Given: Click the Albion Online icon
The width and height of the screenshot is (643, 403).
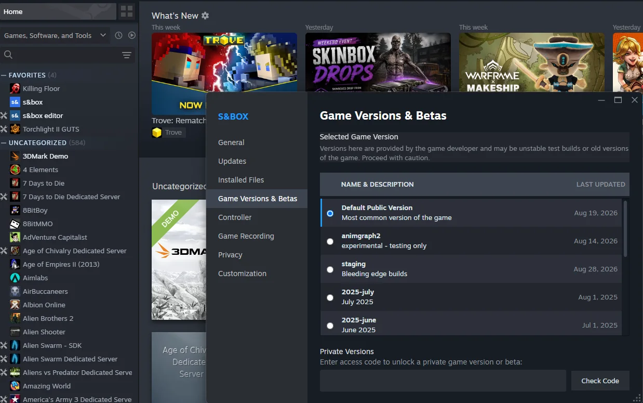Looking at the screenshot, I should click(x=15, y=305).
